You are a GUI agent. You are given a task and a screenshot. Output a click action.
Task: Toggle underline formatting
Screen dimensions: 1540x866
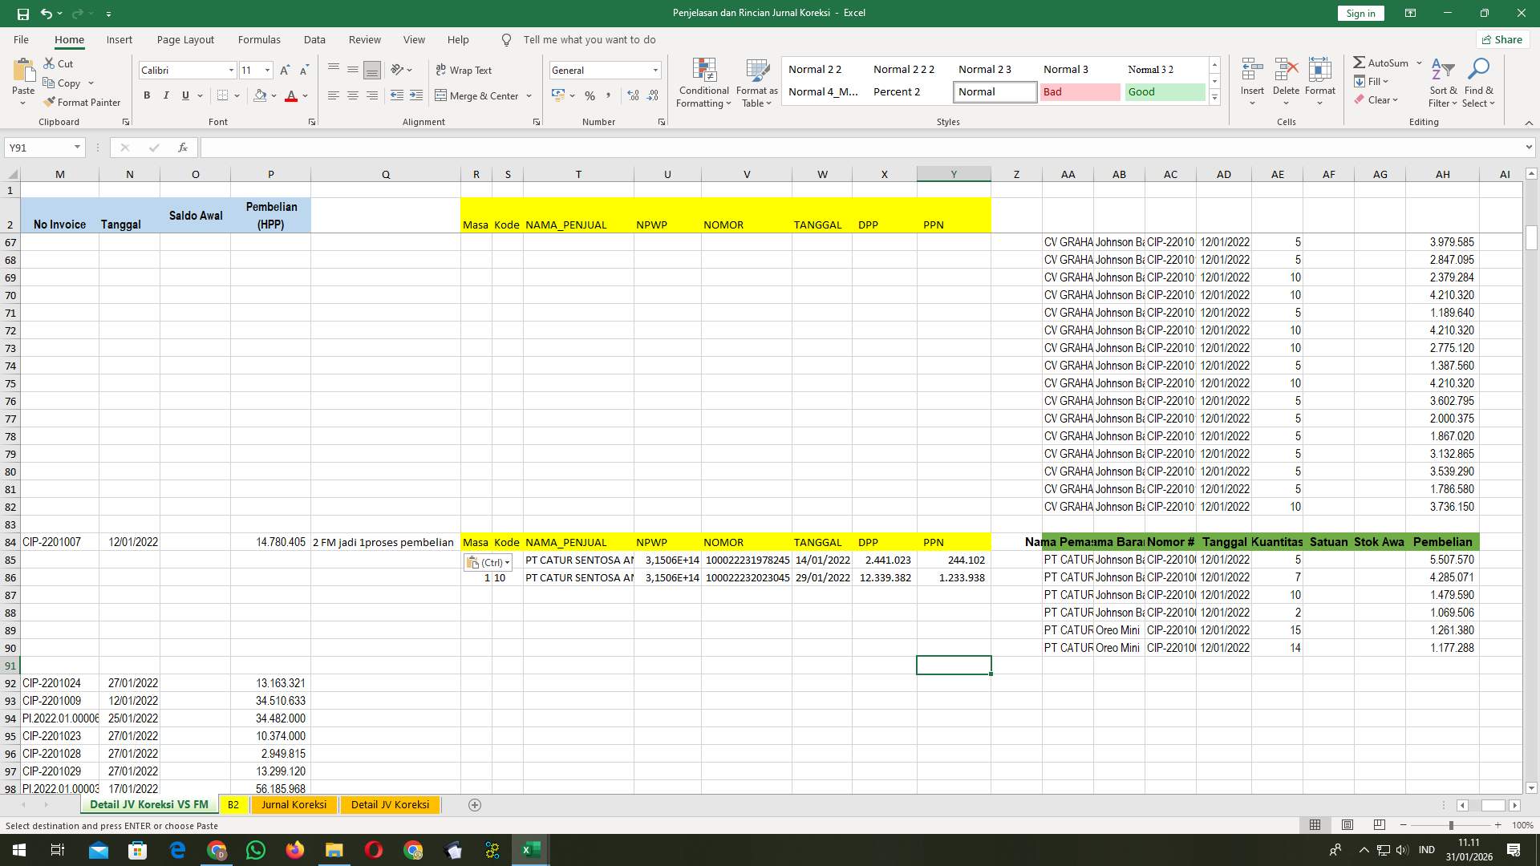point(184,95)
